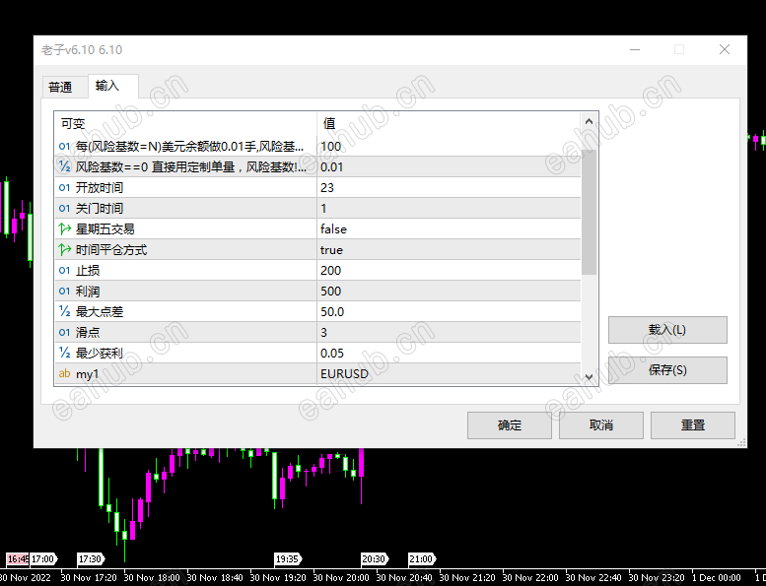Click the double-type icon beside 最大点差
This screenshot has height=586, width=766.
pyautogui.click(x=64, y=311)
